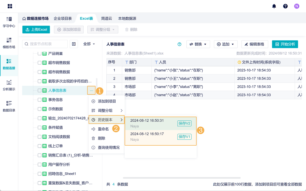Image resolution: width=306 pixels, height=191 pixels.
Task: Open the 替换 dropdown button
Action: 198,44
